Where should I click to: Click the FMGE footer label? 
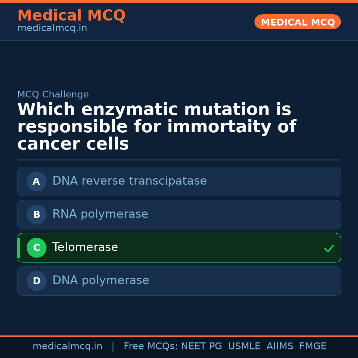(x=313, y=346)
